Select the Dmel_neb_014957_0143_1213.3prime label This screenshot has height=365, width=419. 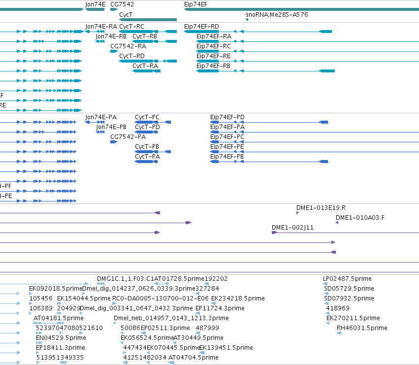pos(171,319)
